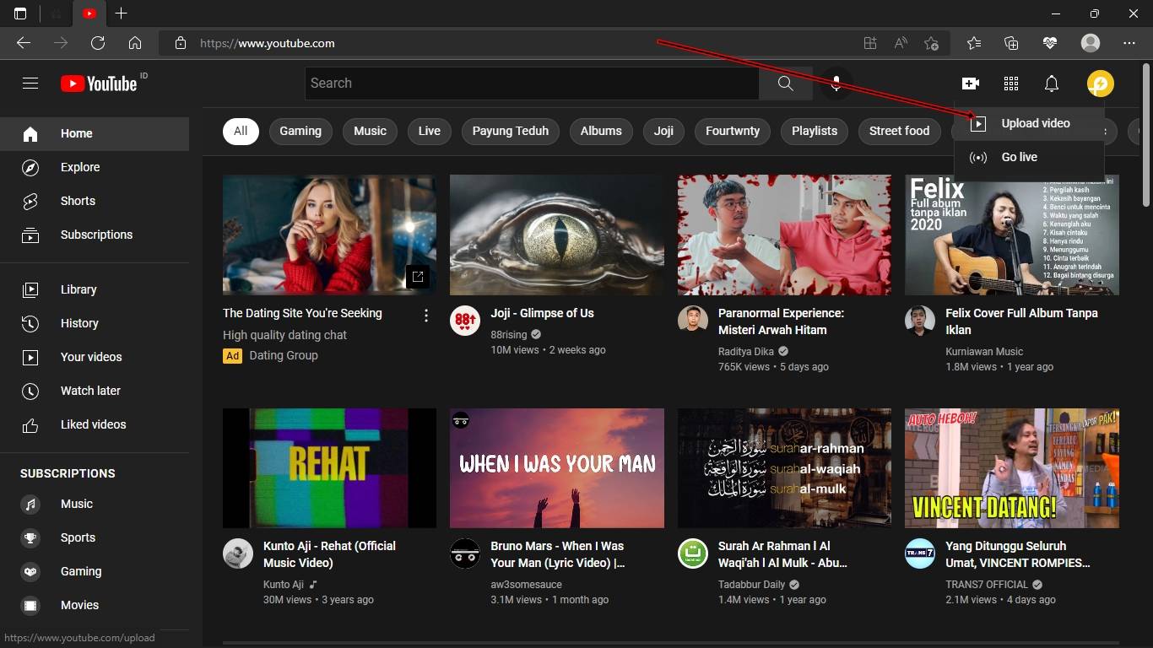
Task: Click the Kurniawan Music channel name
Action: pos(984,352)
